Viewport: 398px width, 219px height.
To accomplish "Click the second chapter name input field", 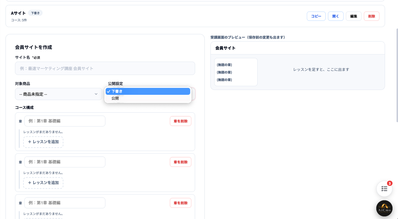I will (x=65, y=162).
